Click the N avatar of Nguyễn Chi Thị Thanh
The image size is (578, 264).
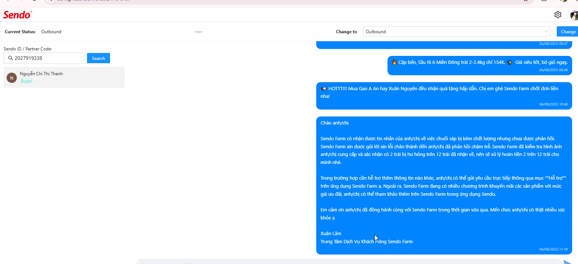[12, 78]
